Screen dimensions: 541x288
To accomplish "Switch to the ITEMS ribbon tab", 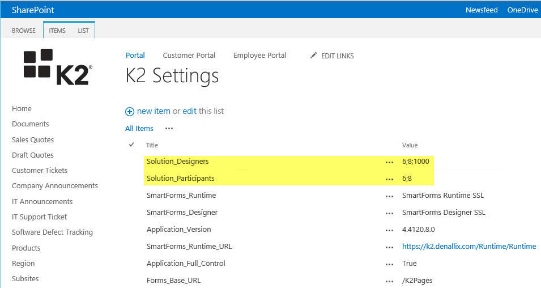I will [x=57, y=31].
